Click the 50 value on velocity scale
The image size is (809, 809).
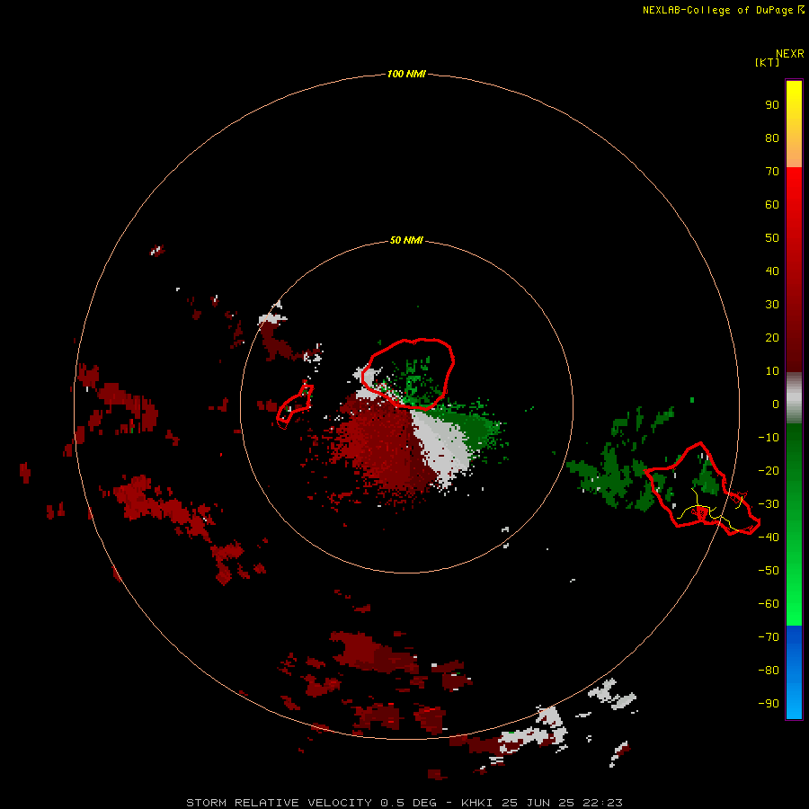(x=772, y=238)
